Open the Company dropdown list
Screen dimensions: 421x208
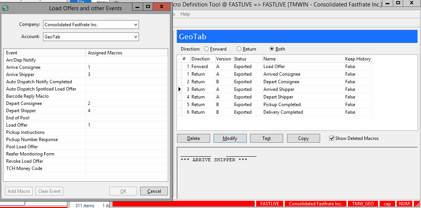pos(136,25)
